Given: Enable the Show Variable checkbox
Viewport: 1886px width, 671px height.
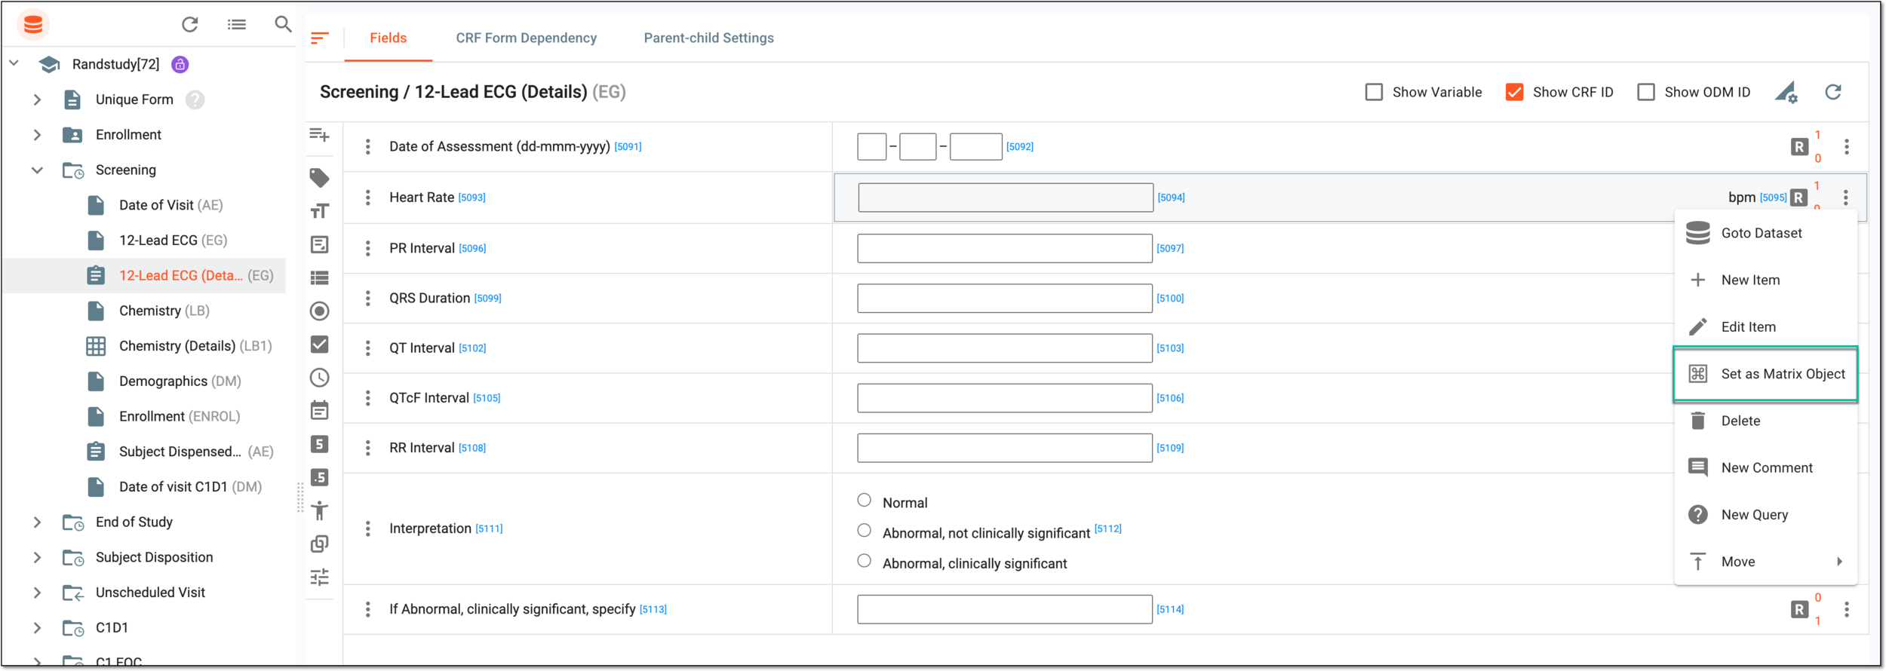Looking at the screenshot, I should (x=1375, y=92).
